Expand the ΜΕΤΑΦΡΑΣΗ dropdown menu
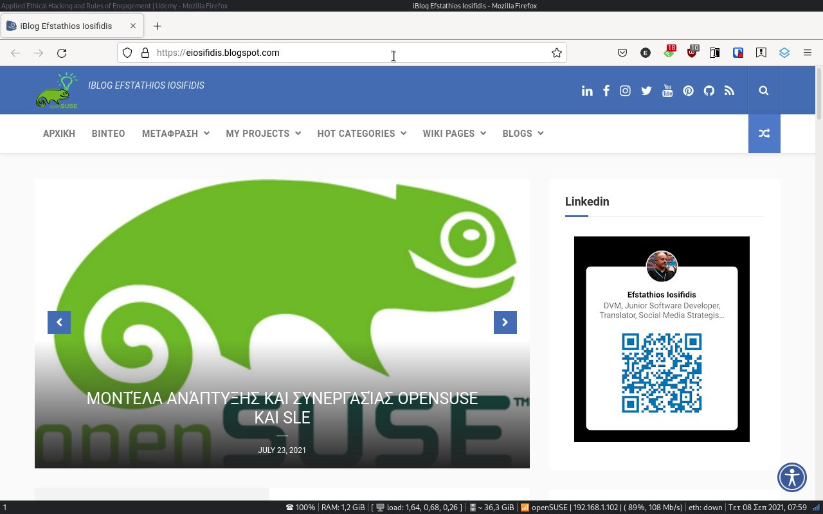 pyautogui.click(x=176, y=134)
